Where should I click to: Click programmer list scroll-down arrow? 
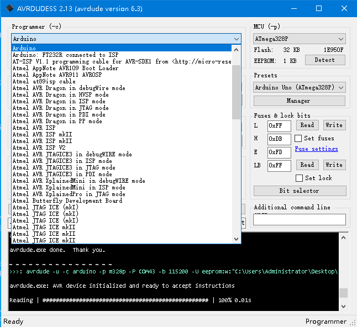tap(237, 239)
